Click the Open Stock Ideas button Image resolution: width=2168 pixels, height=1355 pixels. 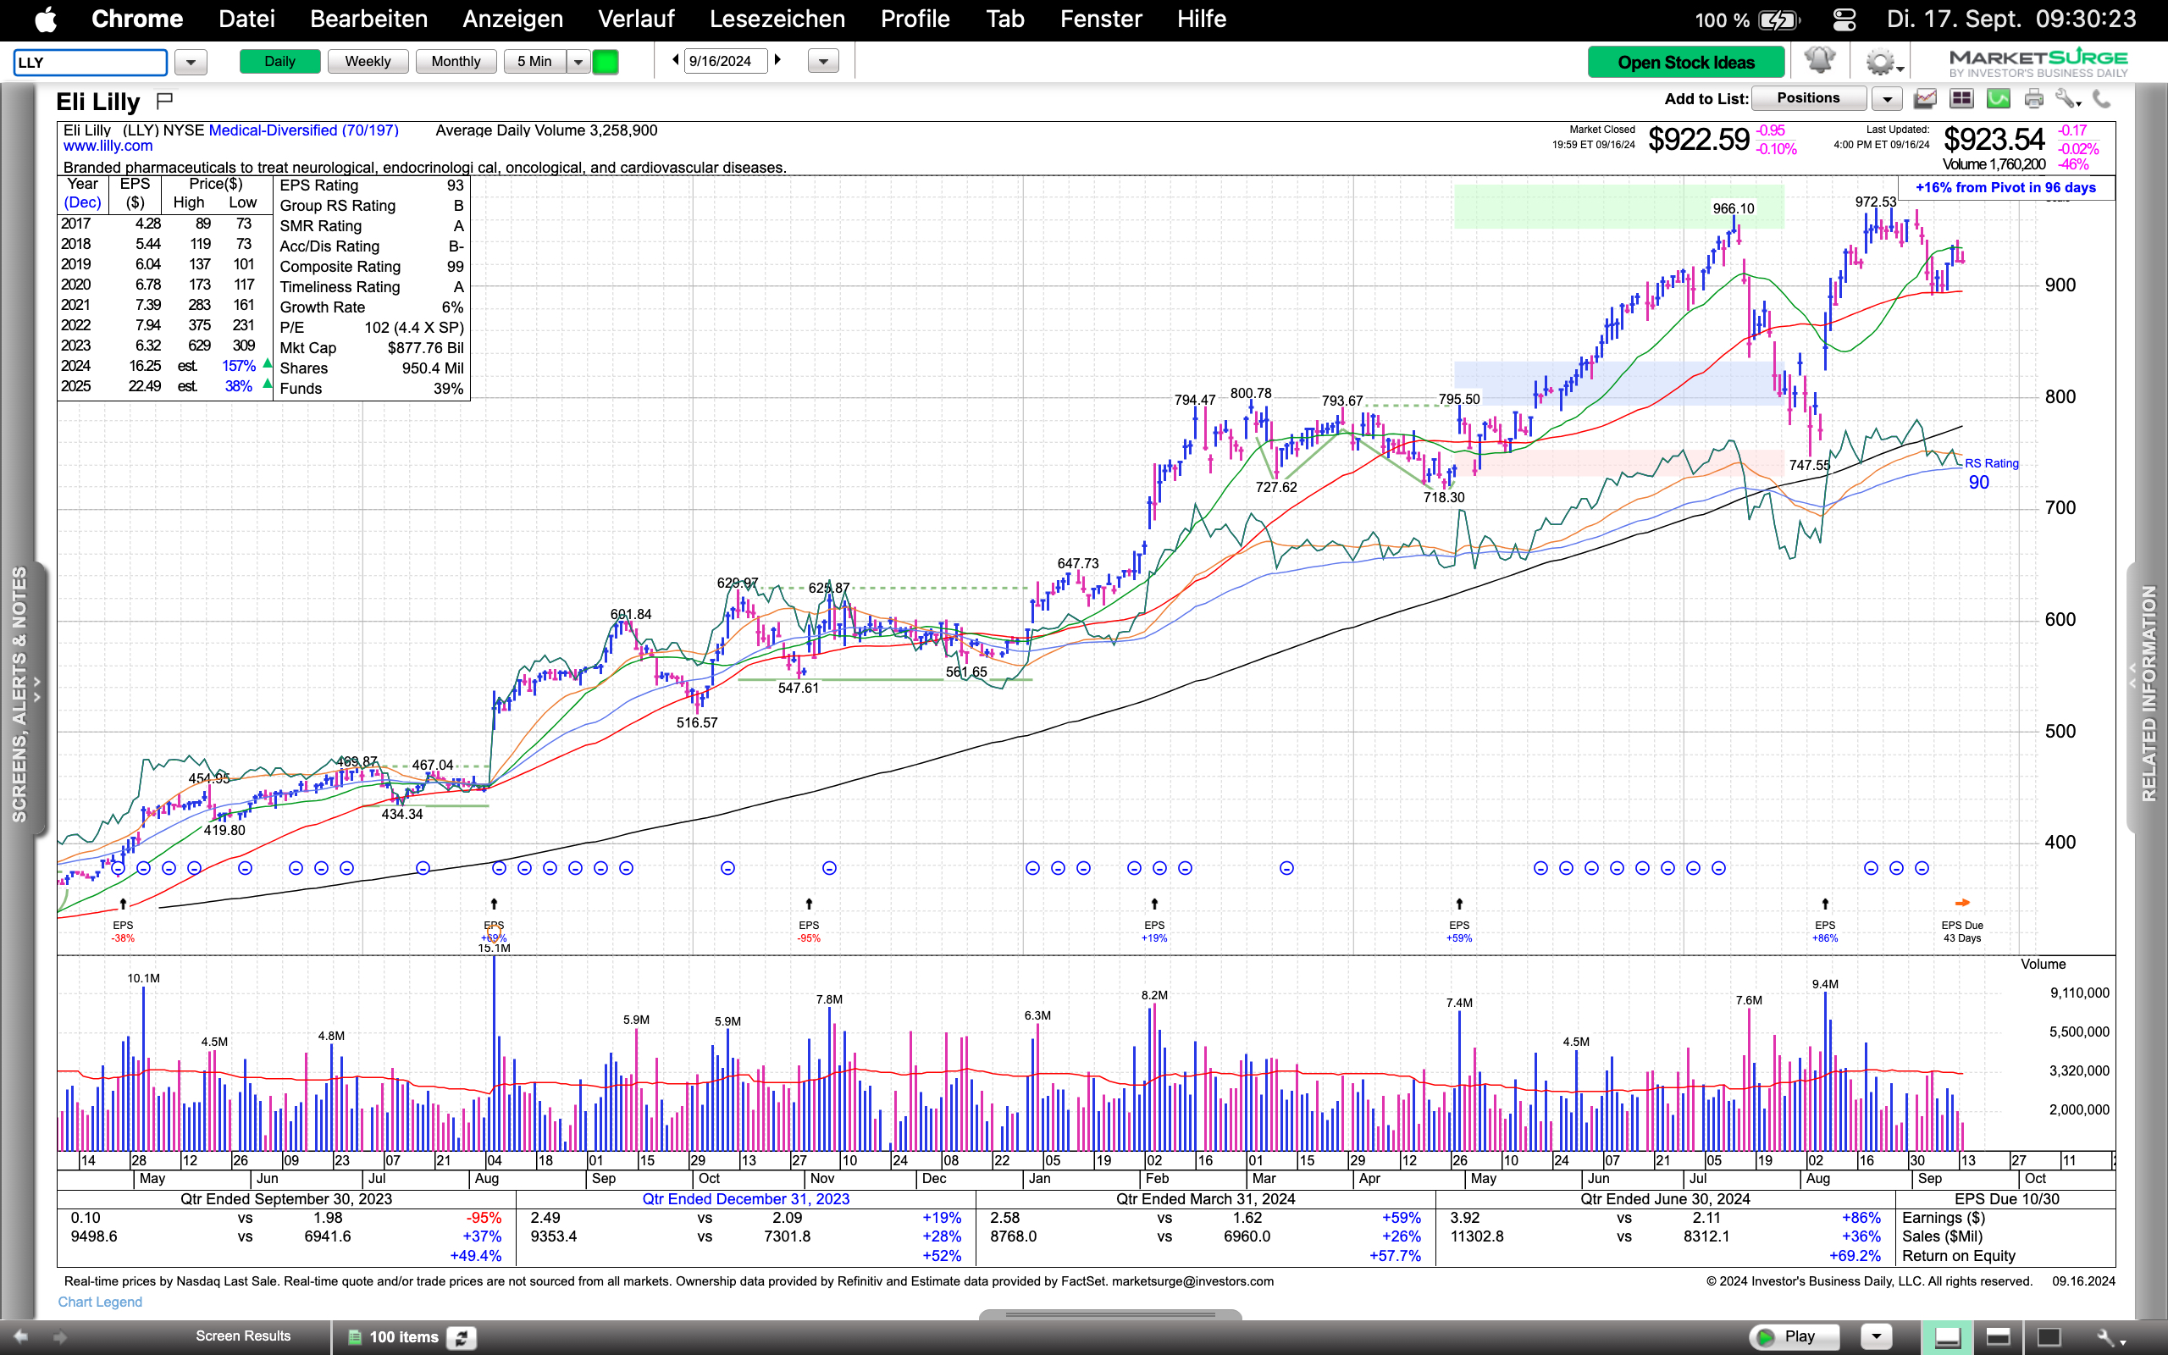[x=1685, y=62]
